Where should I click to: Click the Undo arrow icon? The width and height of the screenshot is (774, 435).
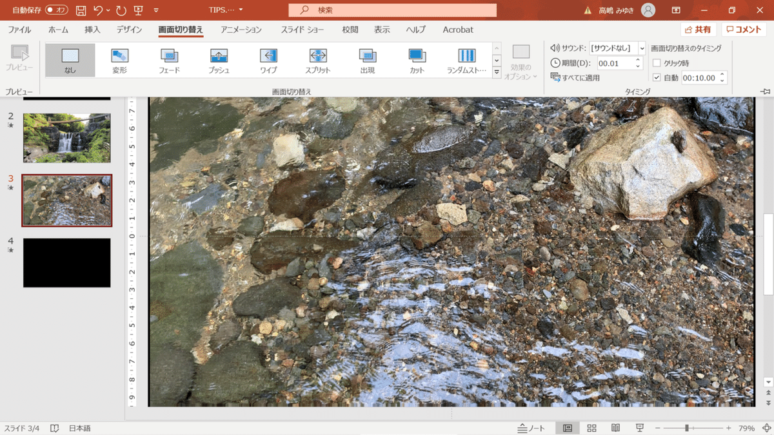pos(97,10)
